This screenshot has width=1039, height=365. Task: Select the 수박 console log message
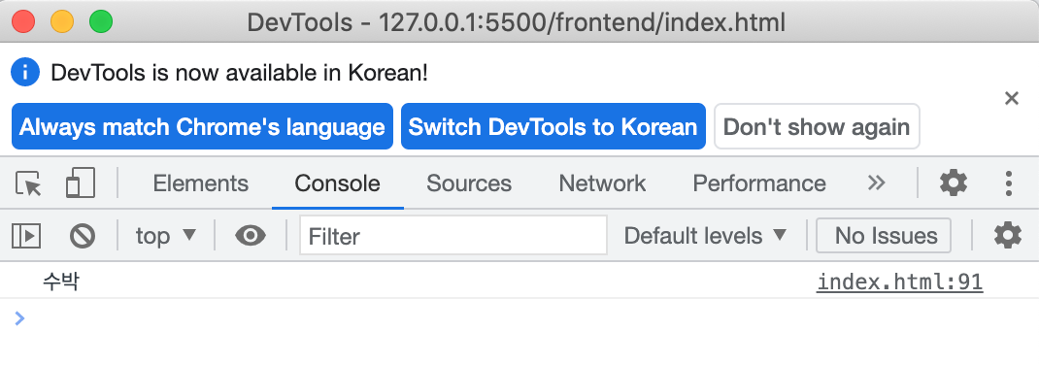61,282
